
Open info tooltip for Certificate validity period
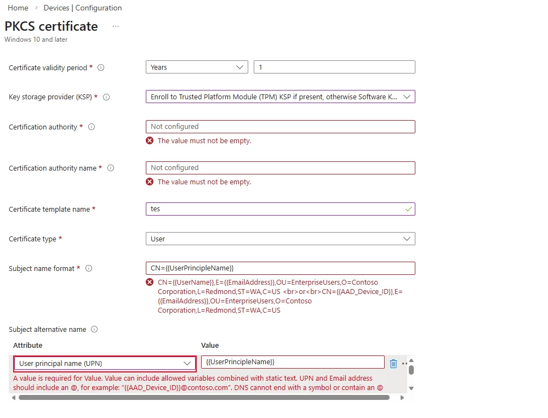point(101,67)
